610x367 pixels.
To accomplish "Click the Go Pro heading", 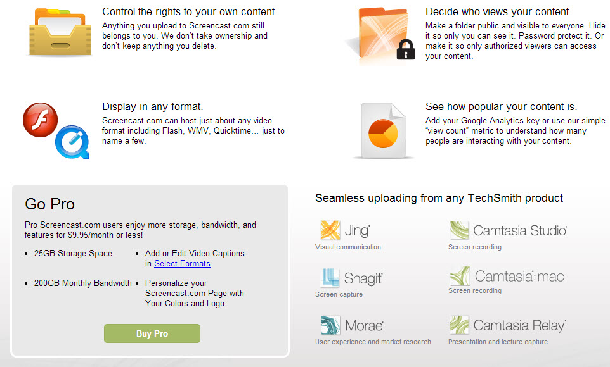I will [x=50, y=204].
